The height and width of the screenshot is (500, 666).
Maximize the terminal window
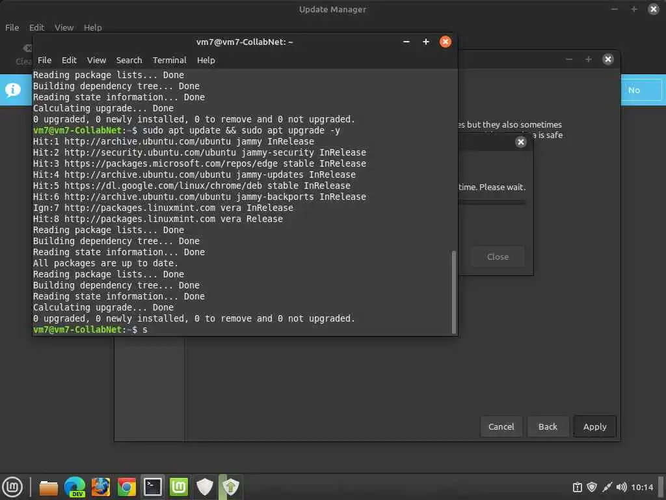(425, 42)
